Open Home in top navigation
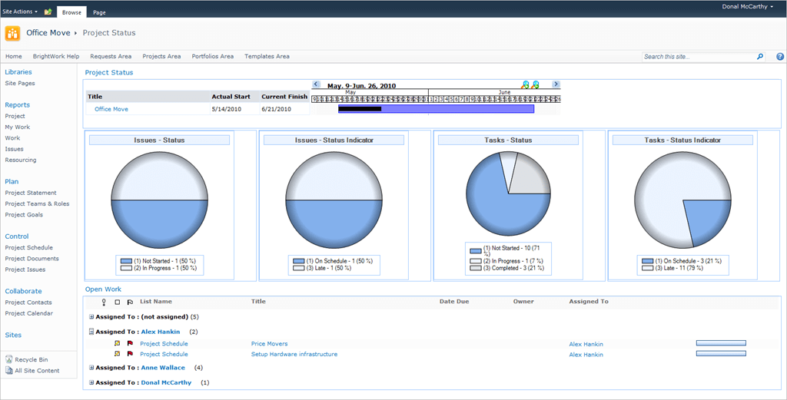 click(14, 57)
